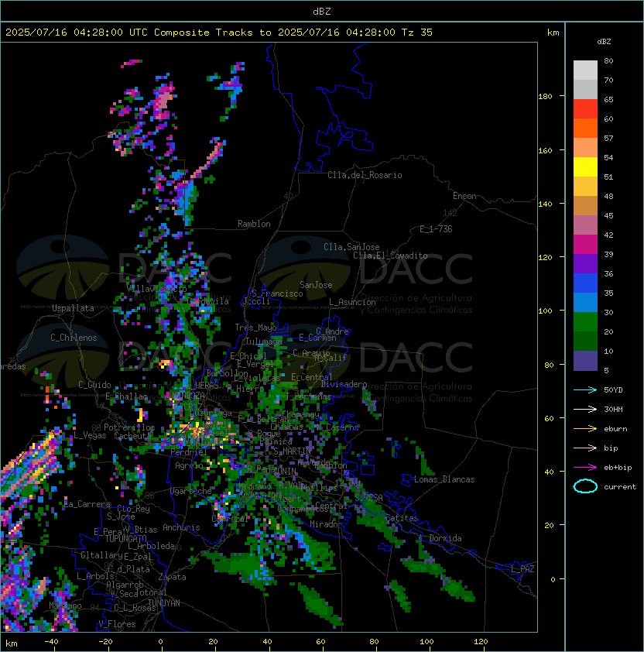
Task: Click the C_Chilenos place label
Action: coord(74,338)
